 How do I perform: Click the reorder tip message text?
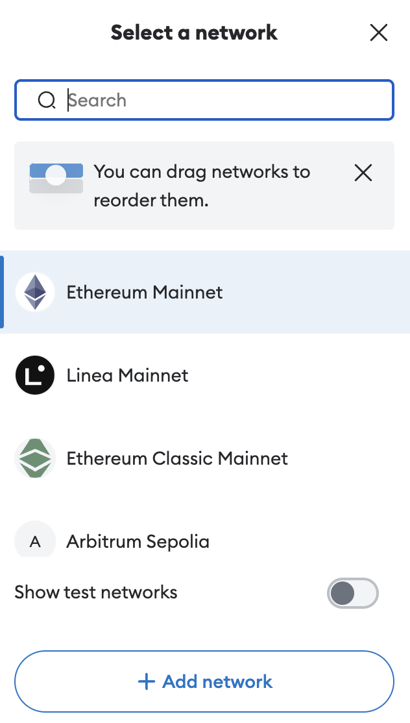point(202,186)
